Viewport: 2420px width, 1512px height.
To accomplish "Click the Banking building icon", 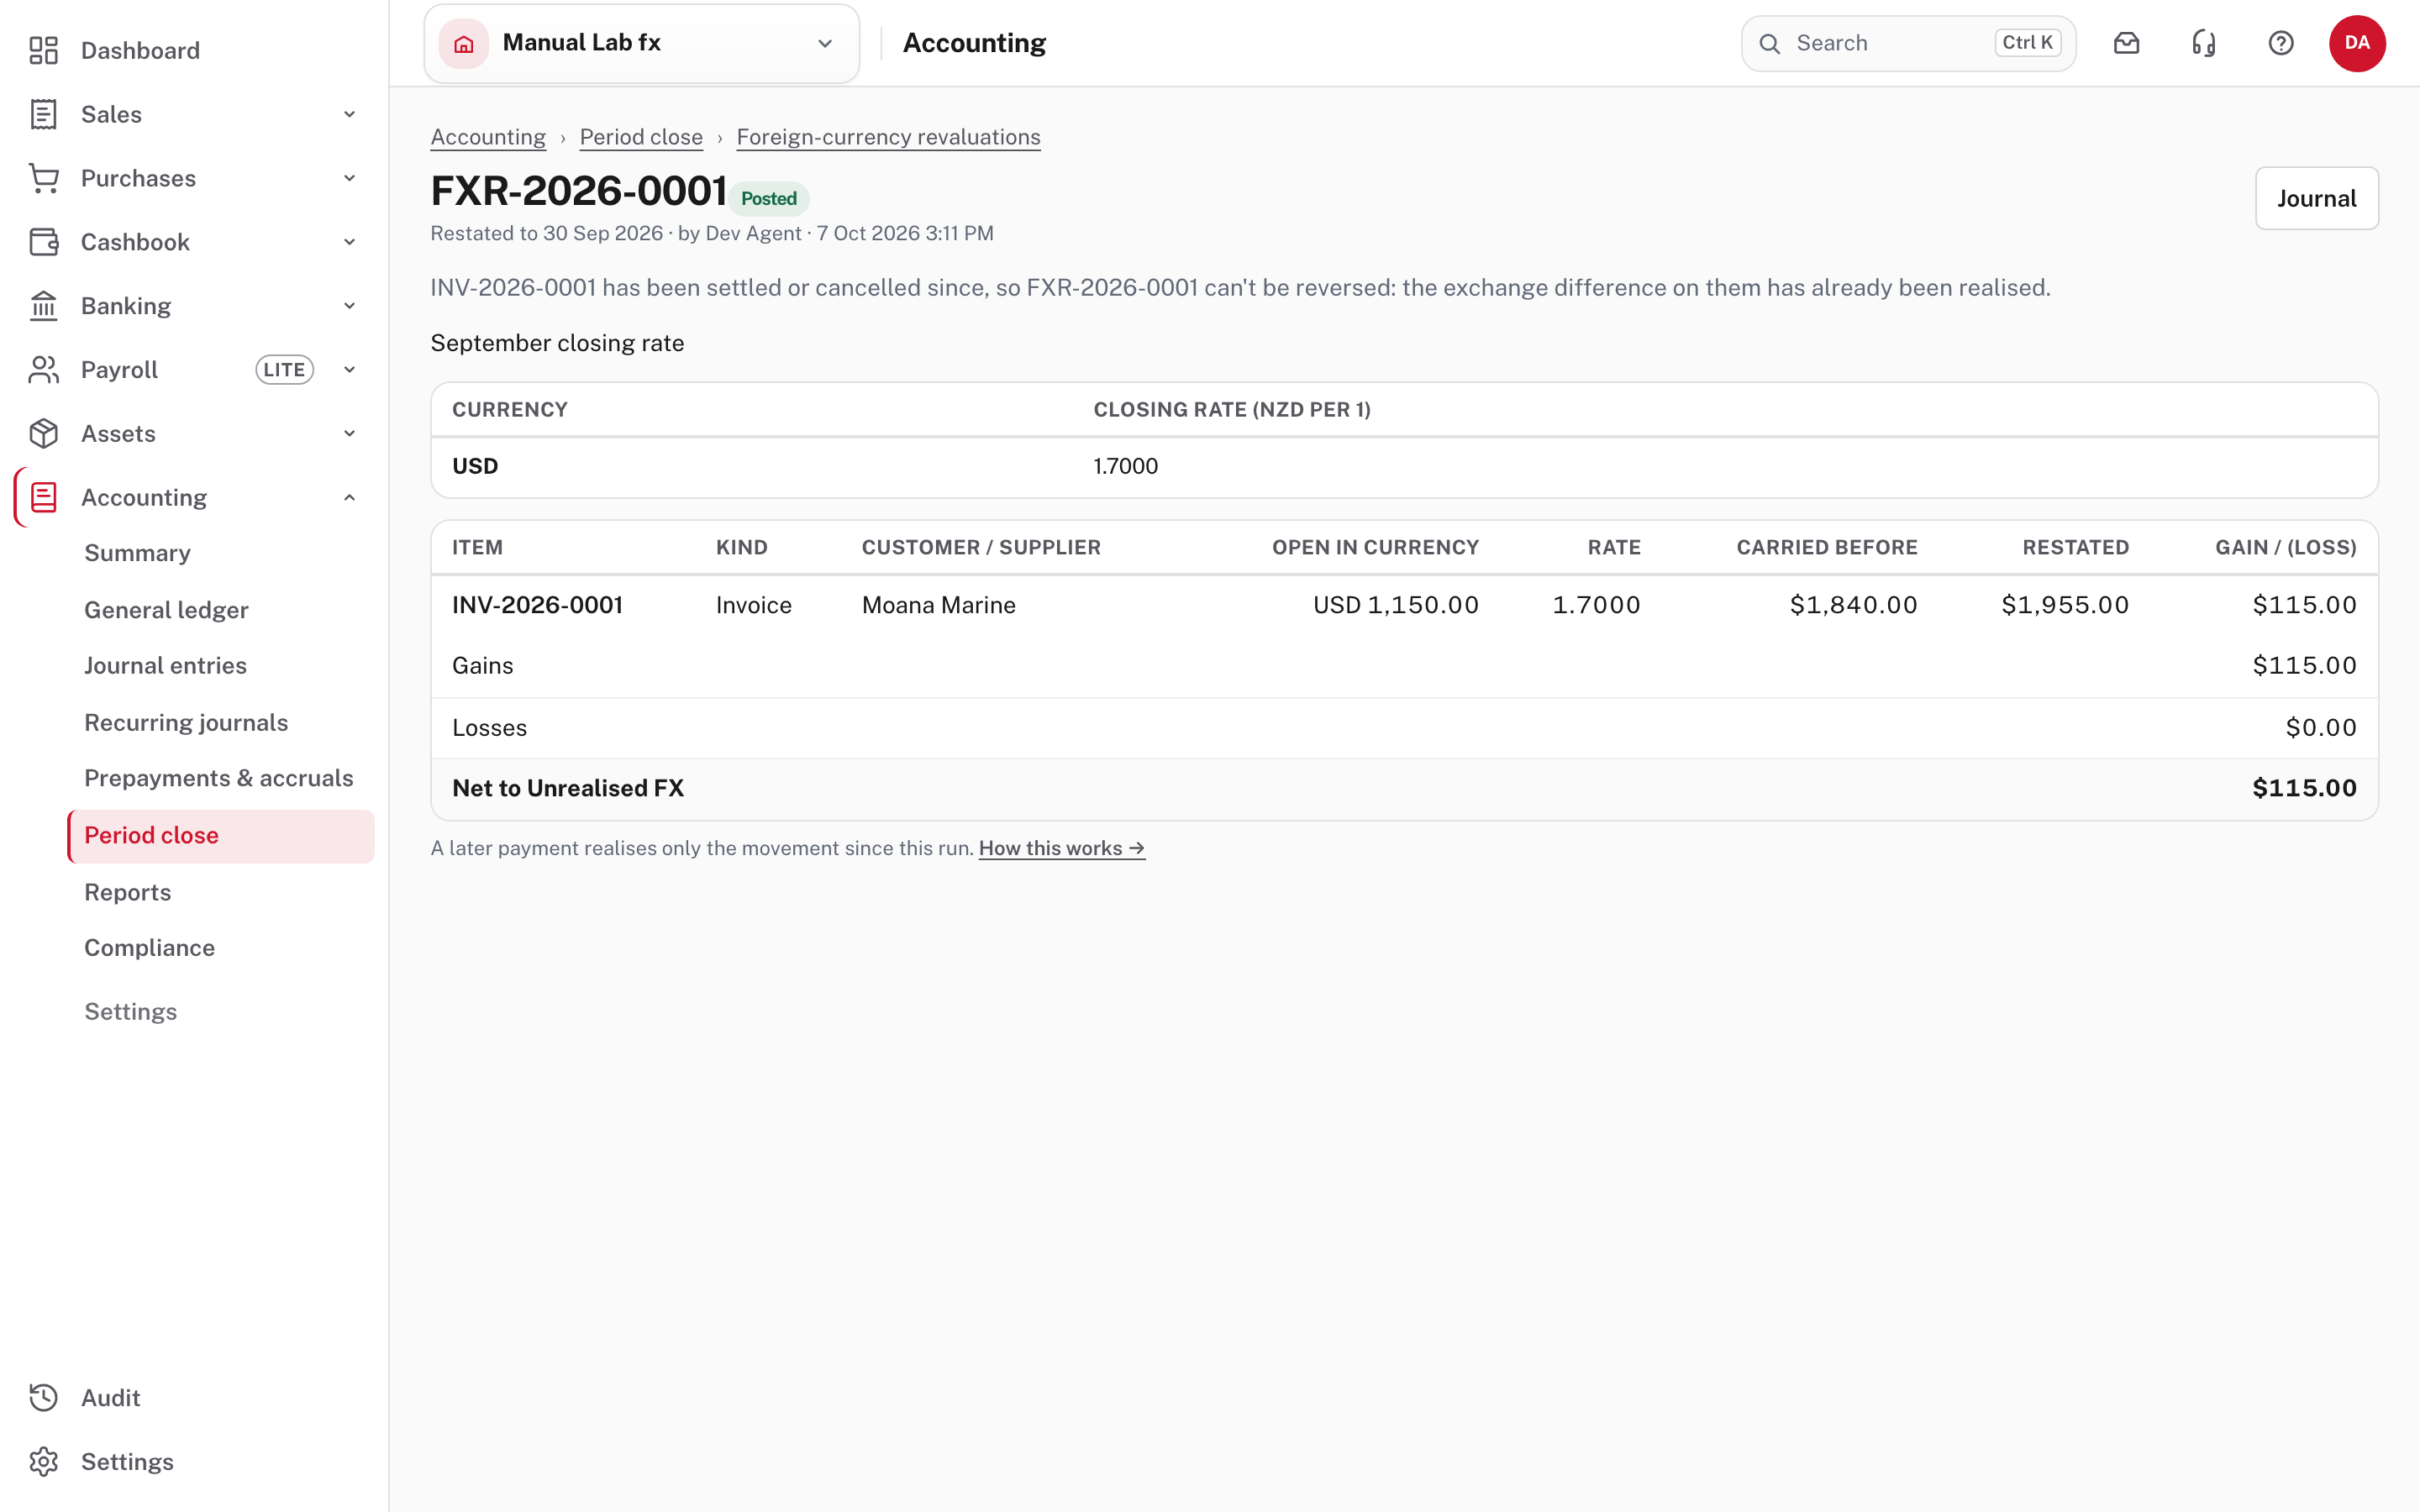I will tap(43, 306).
